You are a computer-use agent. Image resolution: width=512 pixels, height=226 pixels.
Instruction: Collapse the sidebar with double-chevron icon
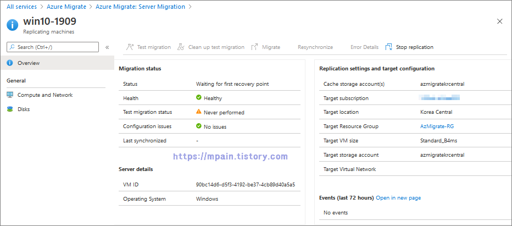[x=107, y=47]
